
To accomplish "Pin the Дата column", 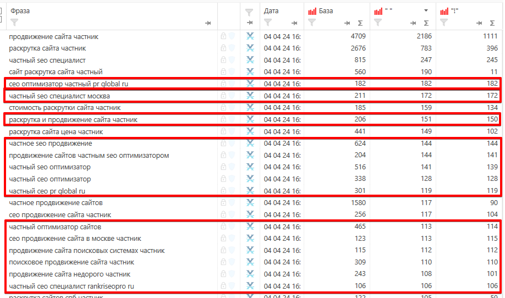I will coord(294,23).
